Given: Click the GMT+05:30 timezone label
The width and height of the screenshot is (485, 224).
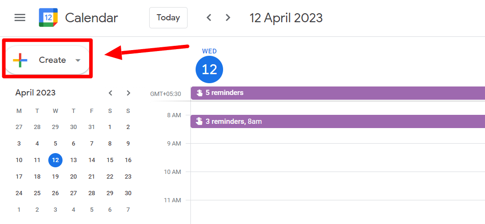Looking at the screenshot, I should coord(165,94).
